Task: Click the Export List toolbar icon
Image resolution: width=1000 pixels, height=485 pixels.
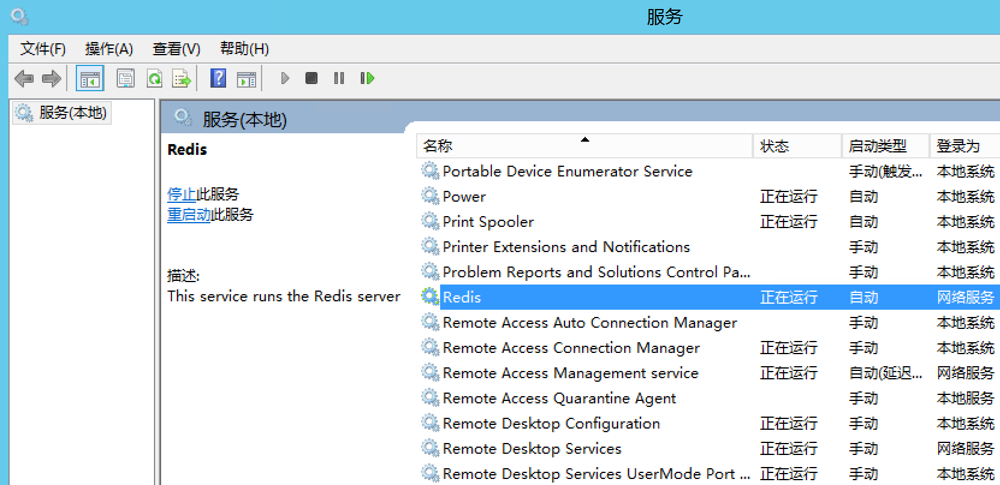Action: 181,79
